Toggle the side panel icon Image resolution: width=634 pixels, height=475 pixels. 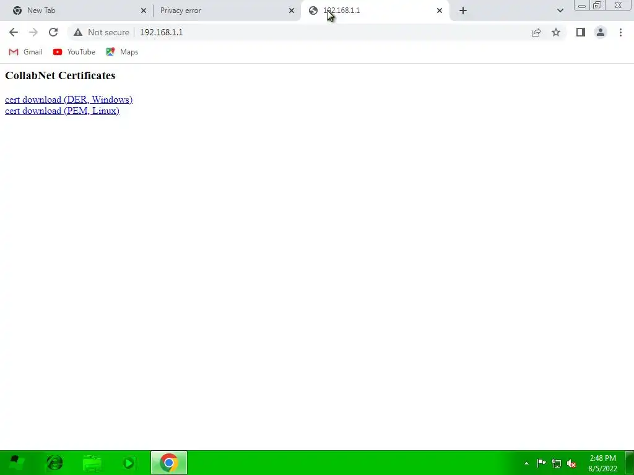581,32
